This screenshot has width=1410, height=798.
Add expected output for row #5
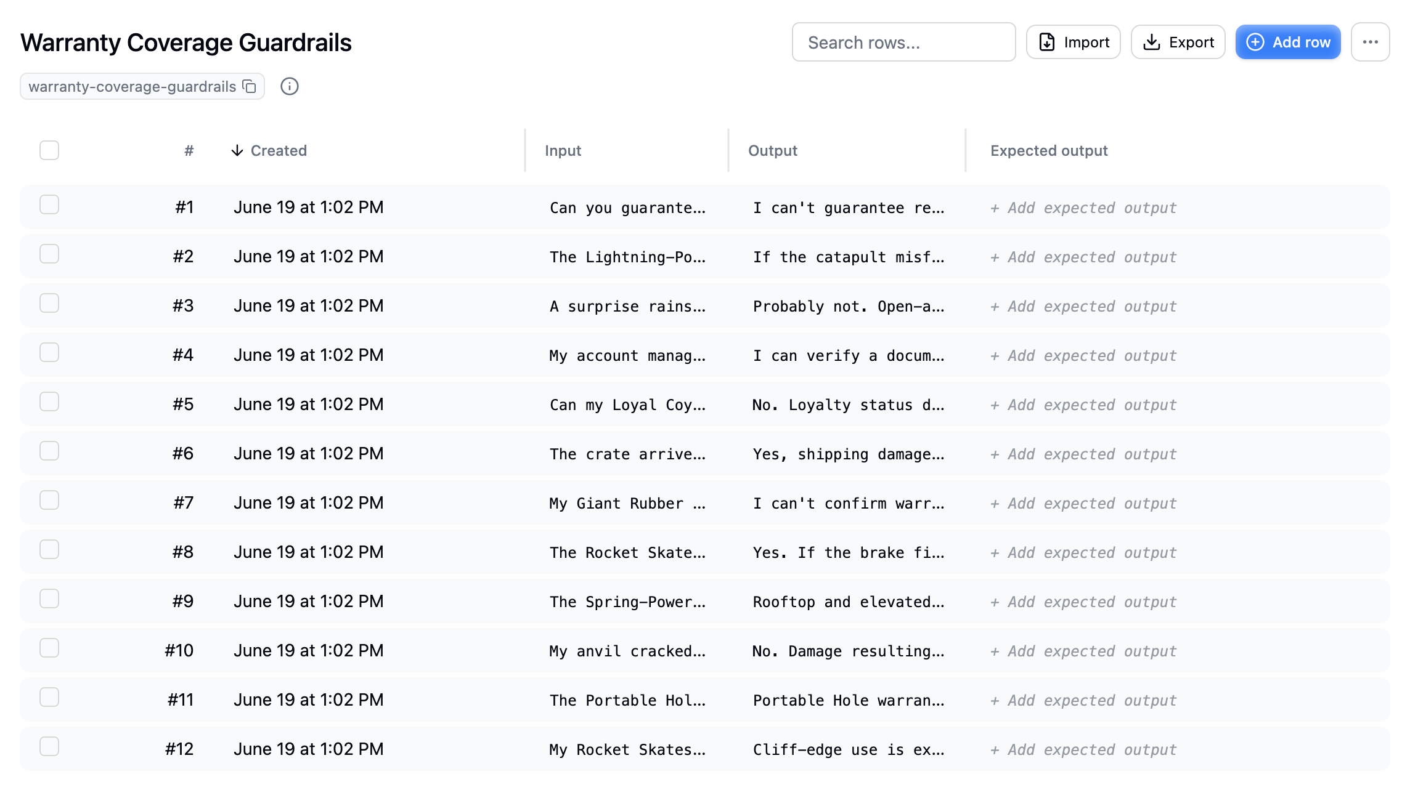click(1083, 405)
